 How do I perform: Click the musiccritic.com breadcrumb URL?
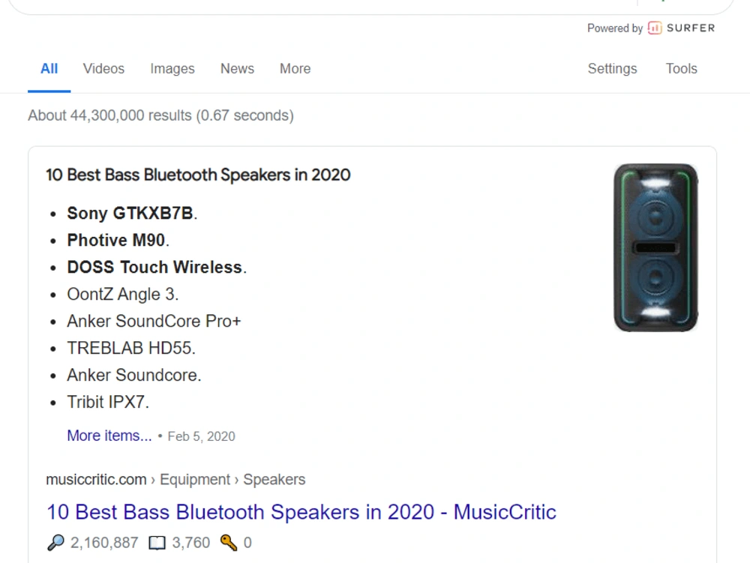tap(175, 479)
